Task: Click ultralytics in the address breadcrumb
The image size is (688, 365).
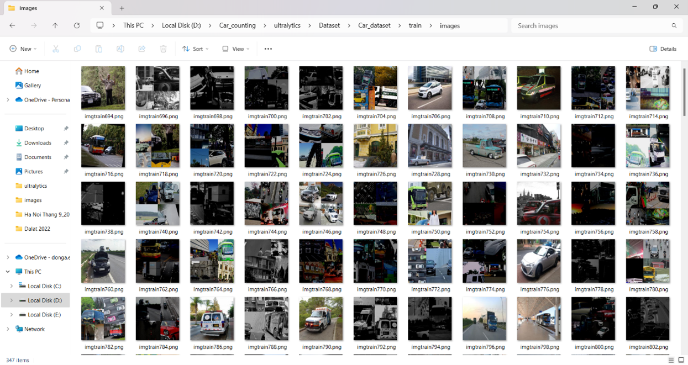Action: pyautogui.click(x=287, y=25)
